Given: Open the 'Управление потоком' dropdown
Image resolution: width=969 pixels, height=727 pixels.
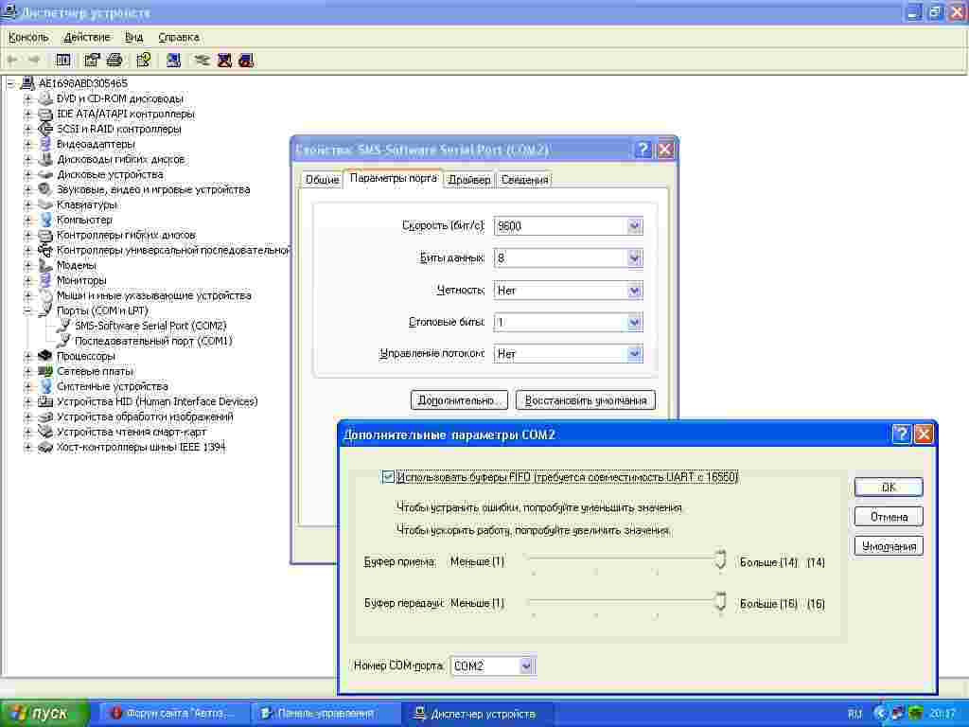Looking at the screenshot, I should (x=635, y=354).
